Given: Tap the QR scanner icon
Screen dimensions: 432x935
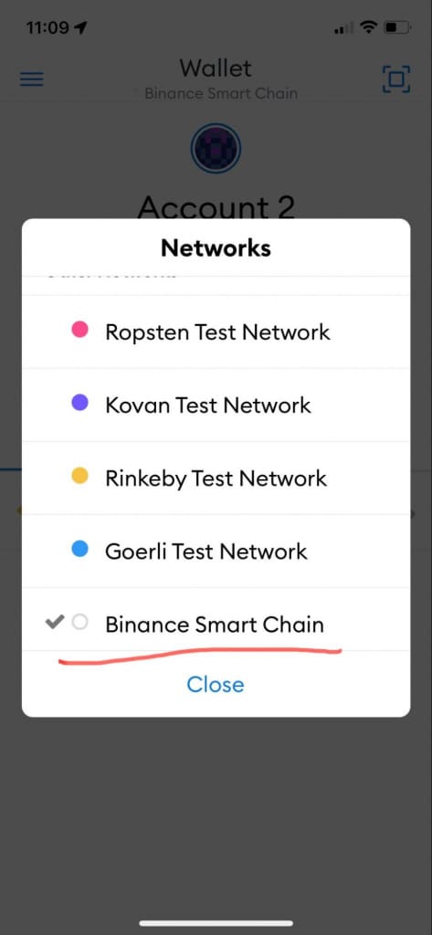Looking at the screenshot, I should tap(396, 79).
